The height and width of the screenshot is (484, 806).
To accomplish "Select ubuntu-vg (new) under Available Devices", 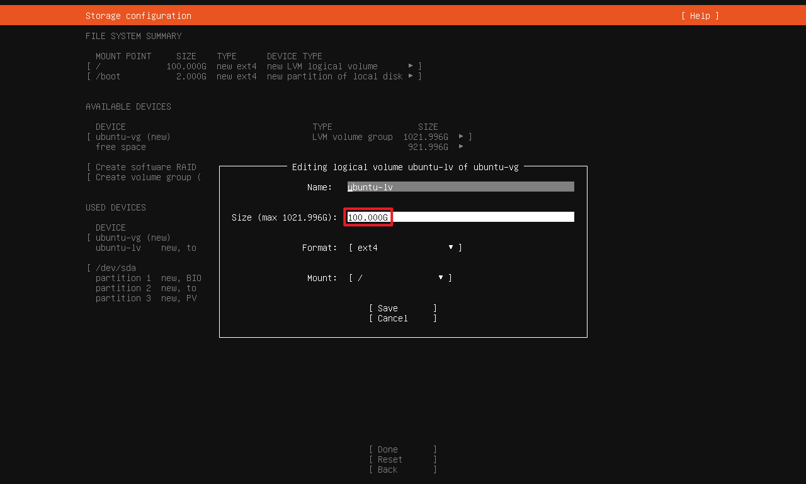I will pyautogui.click(x=280, y=137).
